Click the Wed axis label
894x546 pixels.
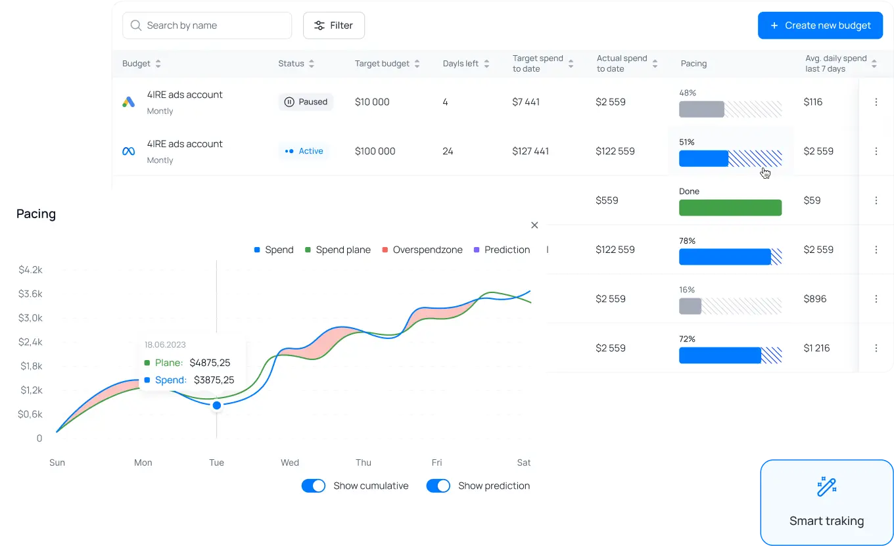[x=290, y=463]
